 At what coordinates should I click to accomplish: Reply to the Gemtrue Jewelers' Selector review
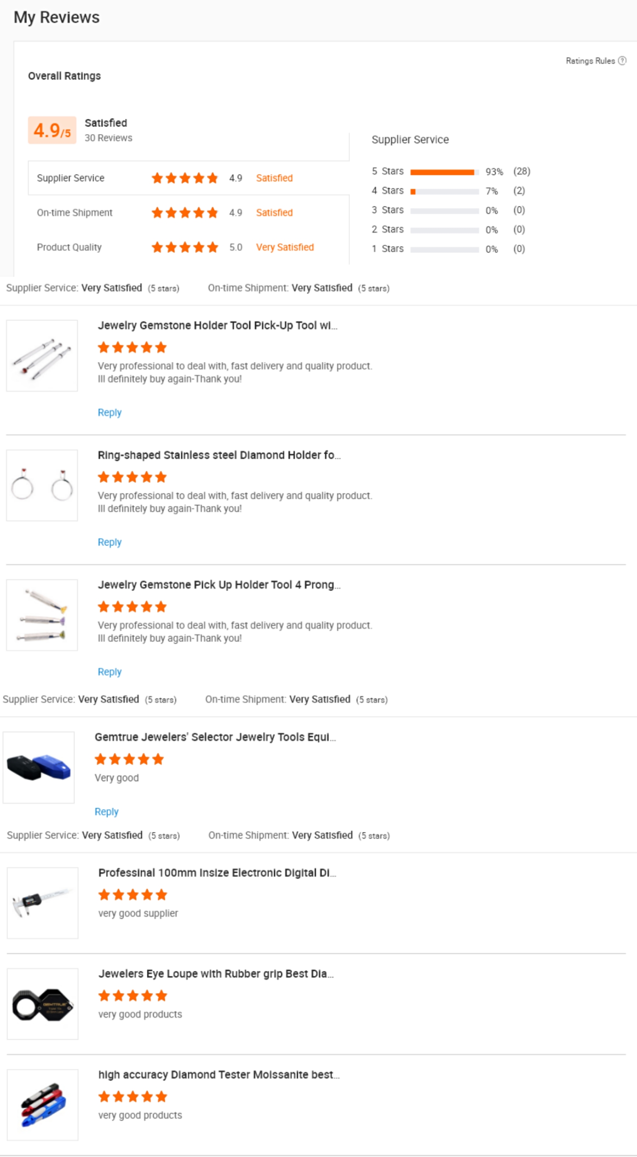[x=107, y=812]
